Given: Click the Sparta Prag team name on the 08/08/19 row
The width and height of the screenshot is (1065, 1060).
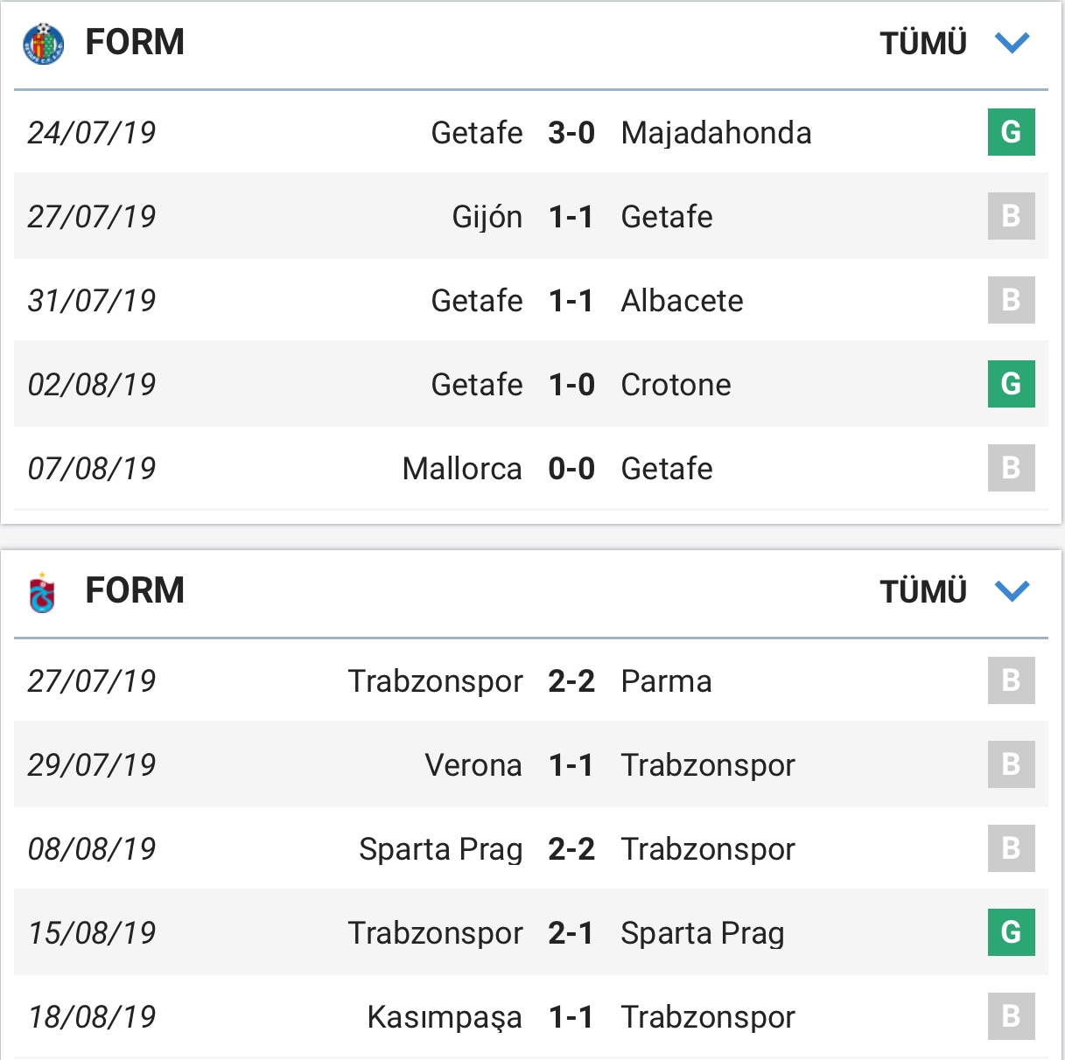Looking at the screenshot, I should point(442,848).
